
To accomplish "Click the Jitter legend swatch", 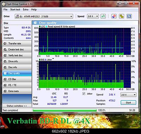I will click(46, 60).
